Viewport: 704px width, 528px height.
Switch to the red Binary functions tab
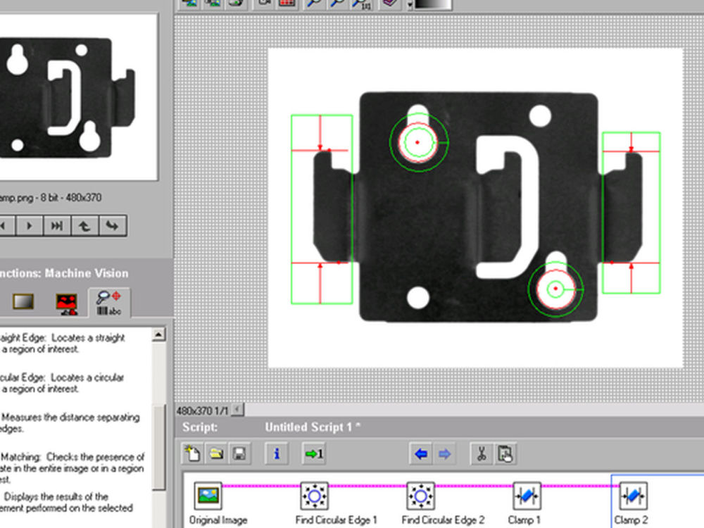coord(66,304)
